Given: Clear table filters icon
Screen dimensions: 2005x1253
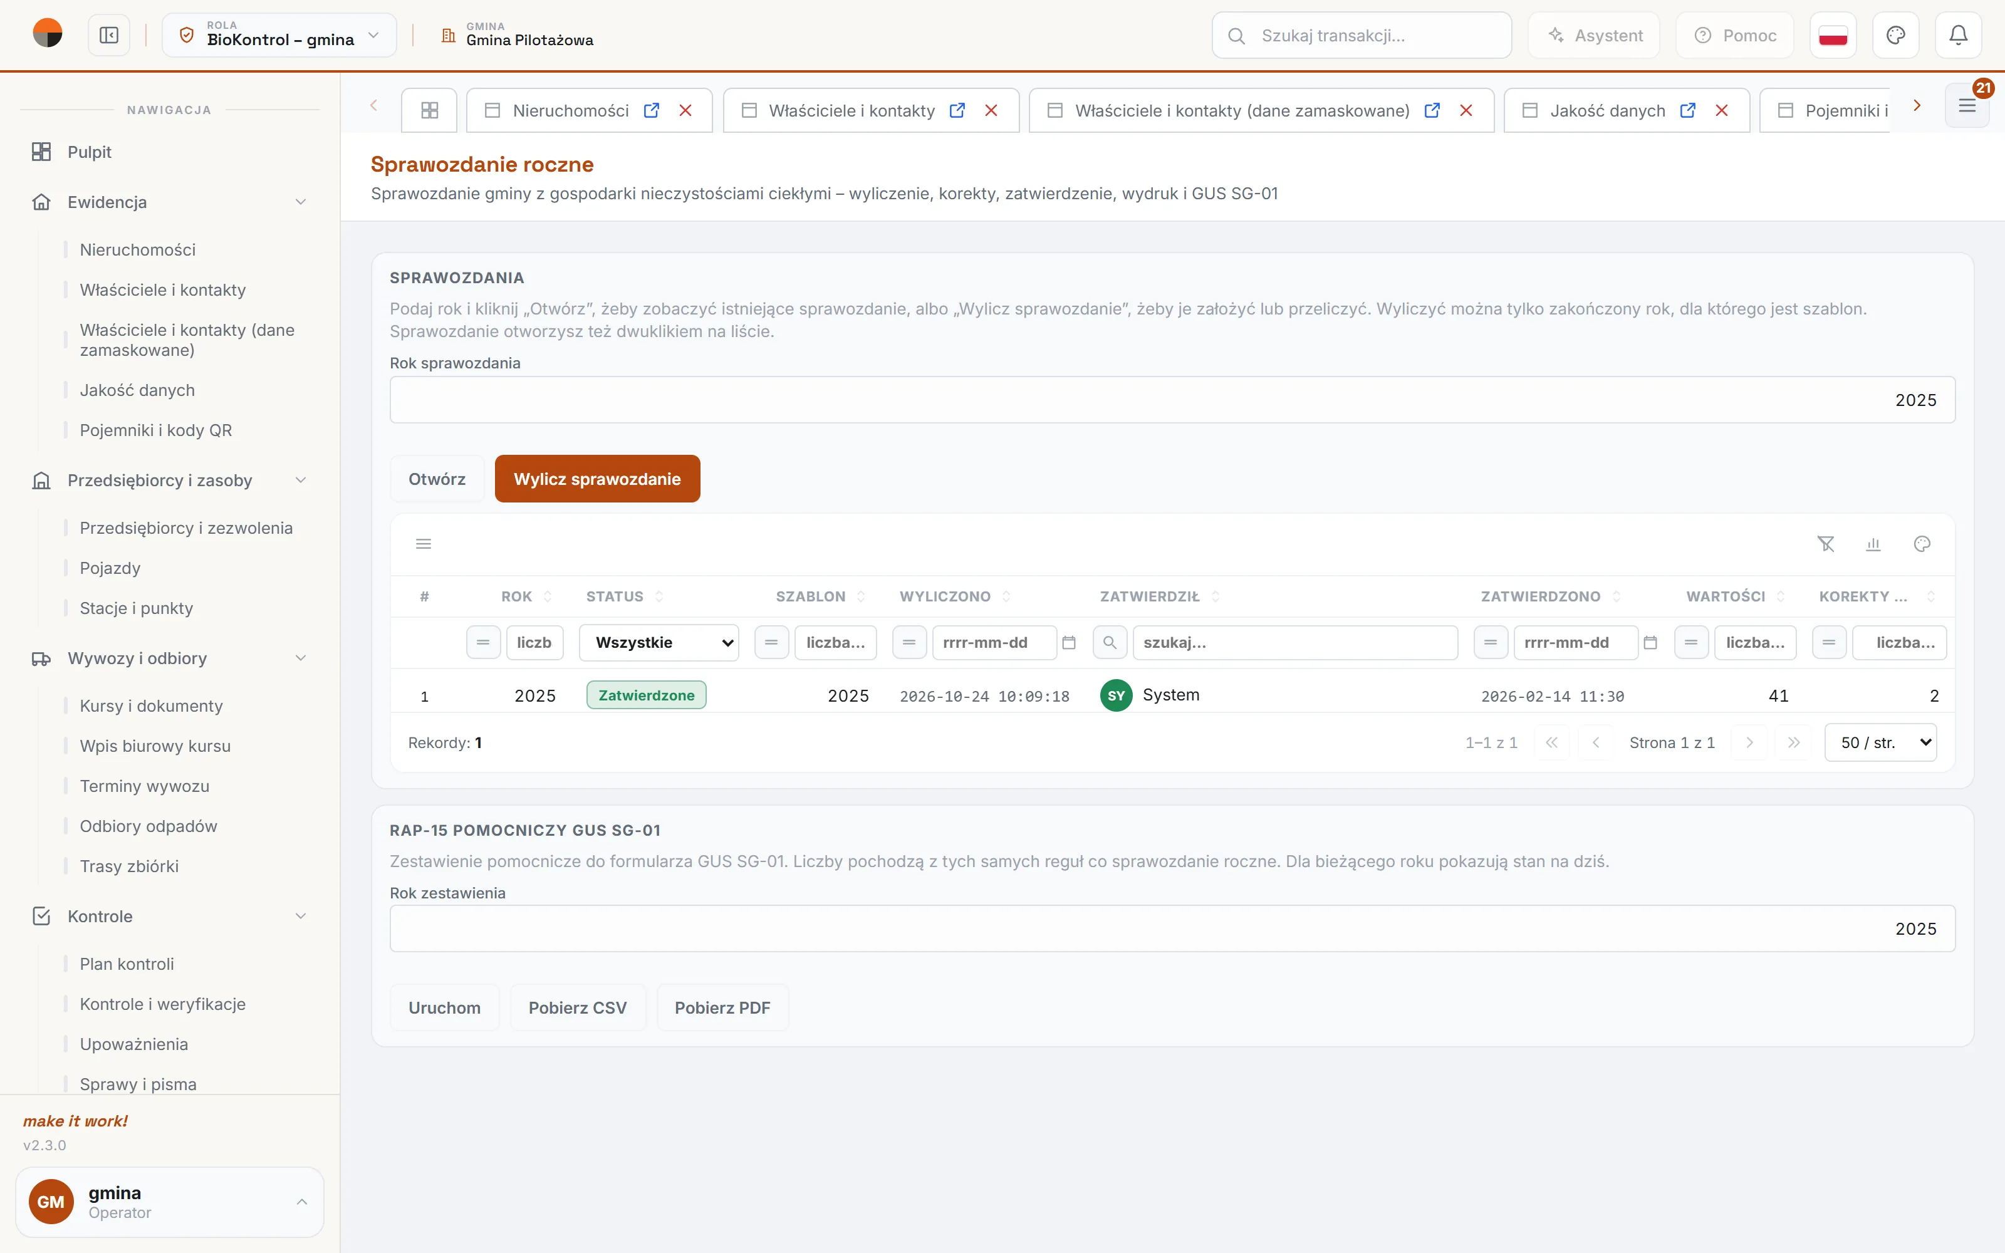Looking at the screenshot, I should [x=1826, y=544].
